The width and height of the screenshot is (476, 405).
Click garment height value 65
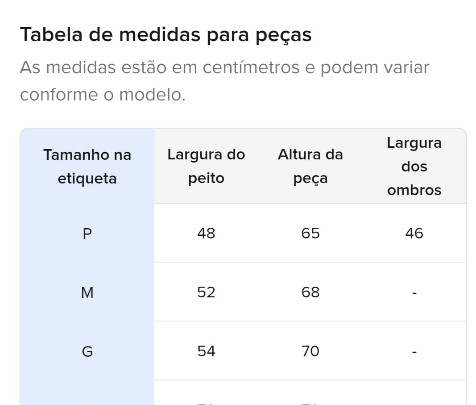click(x=310, y=233)
